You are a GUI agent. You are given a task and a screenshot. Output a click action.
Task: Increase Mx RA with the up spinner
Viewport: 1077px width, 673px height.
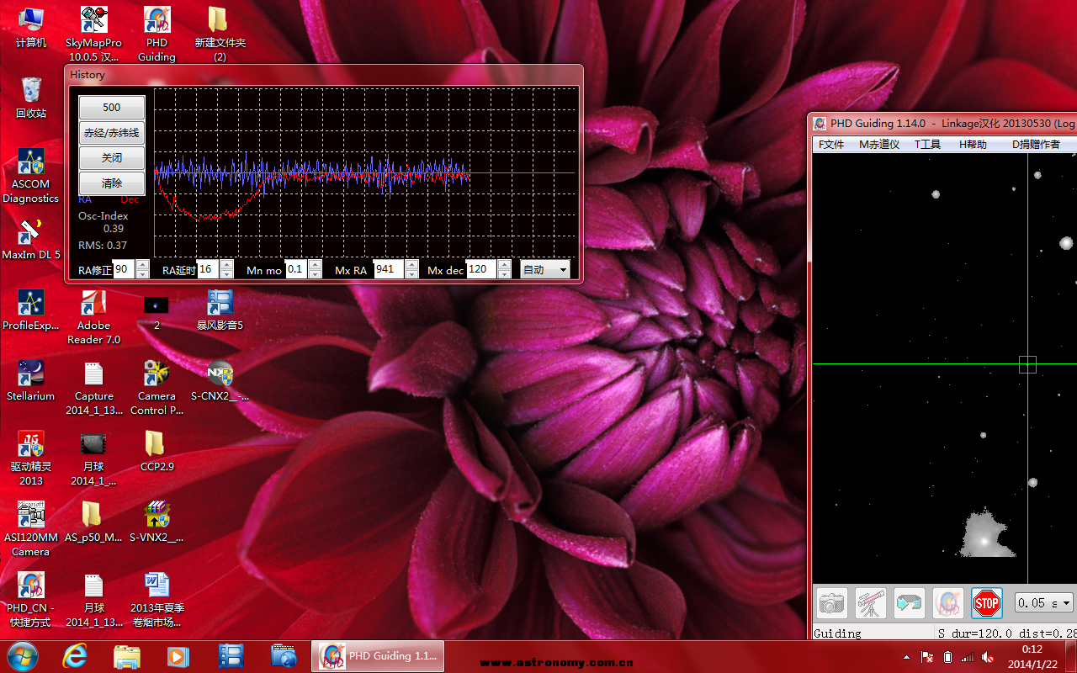(x=411, y=265)
